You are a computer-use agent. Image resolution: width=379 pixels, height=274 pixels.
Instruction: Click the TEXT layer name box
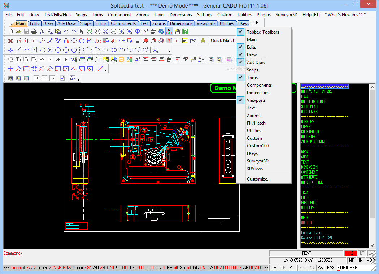[x=306, y=253]
